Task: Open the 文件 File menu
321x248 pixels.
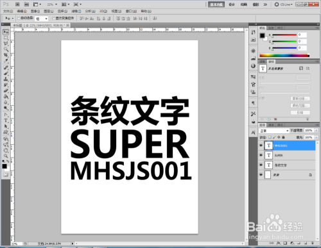Action: (8, 12)
